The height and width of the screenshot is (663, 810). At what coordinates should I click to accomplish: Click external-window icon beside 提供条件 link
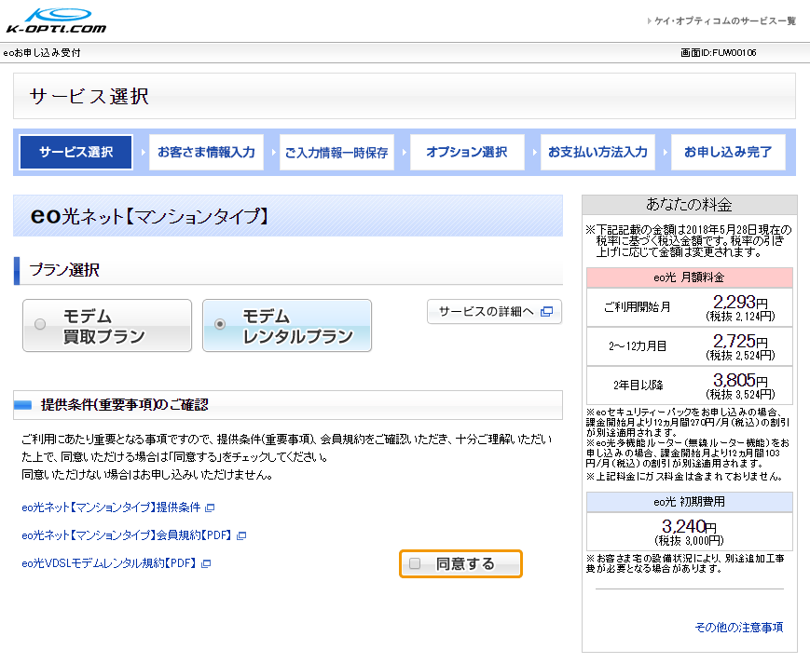(210, 508)
